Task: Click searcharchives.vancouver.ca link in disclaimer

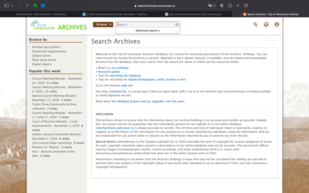Action: click(115, 128)
